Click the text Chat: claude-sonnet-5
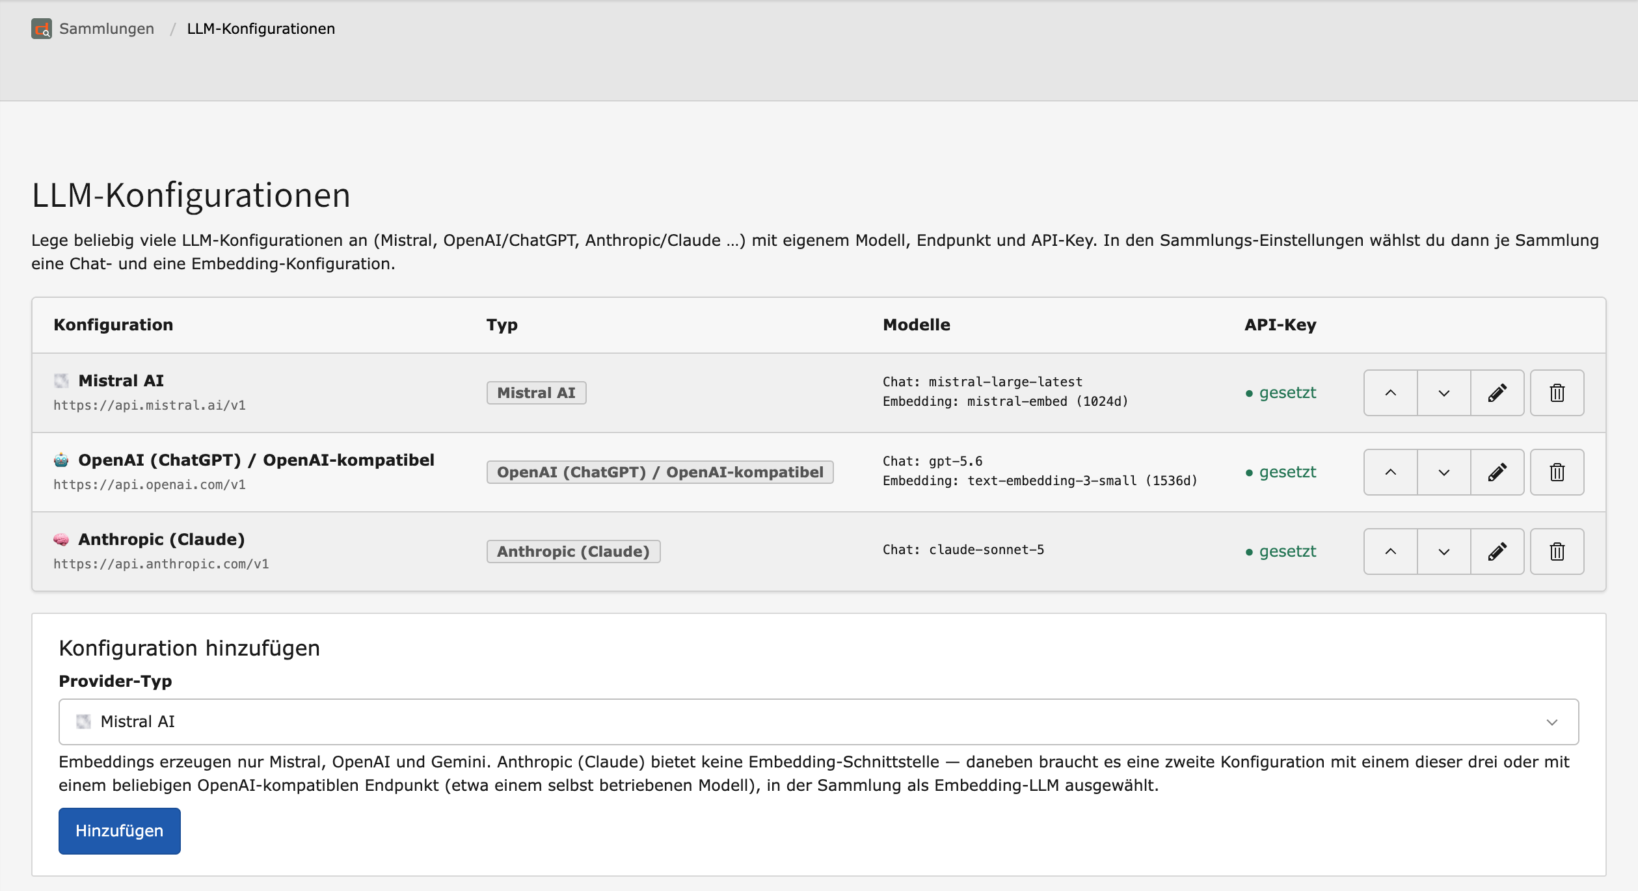This screenshot has width=1638, height=891. 963,550
